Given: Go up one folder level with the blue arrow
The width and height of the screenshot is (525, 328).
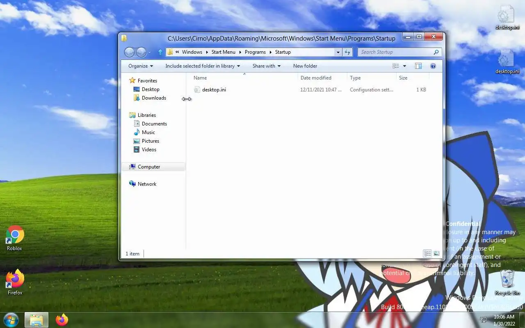Looking at the screenshot, I should [x=160, y=52].
